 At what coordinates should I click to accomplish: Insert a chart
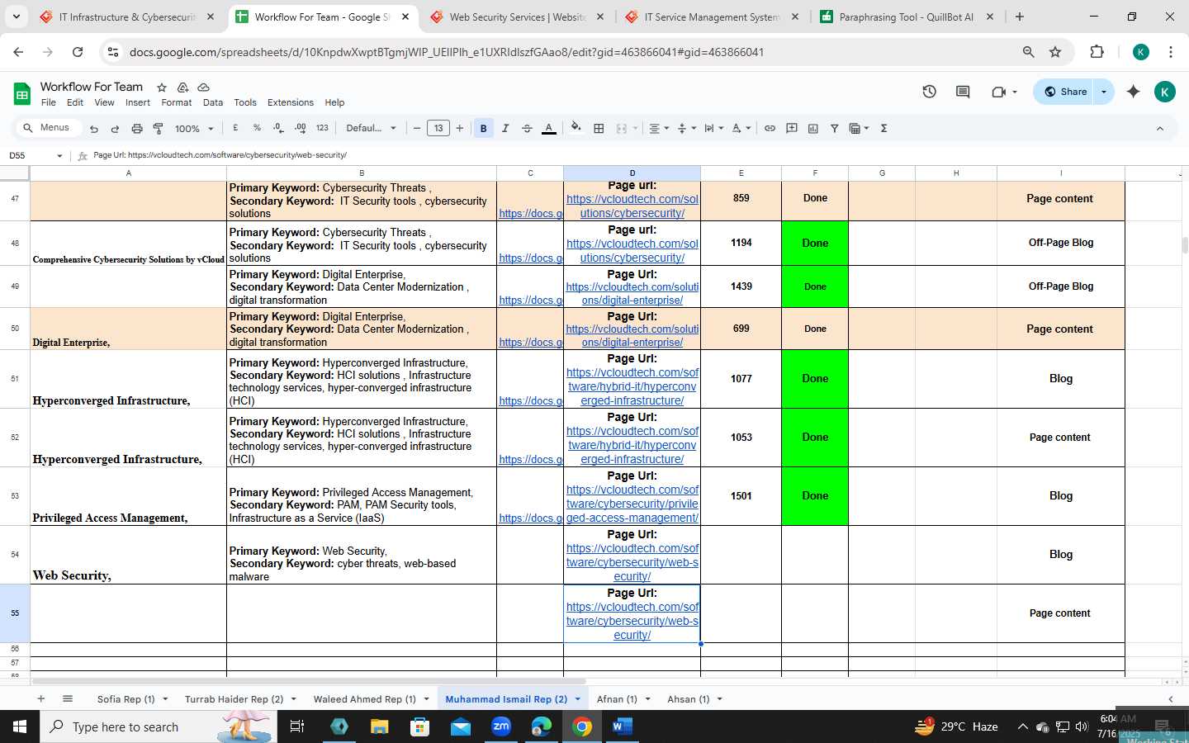tap(813, 128)
